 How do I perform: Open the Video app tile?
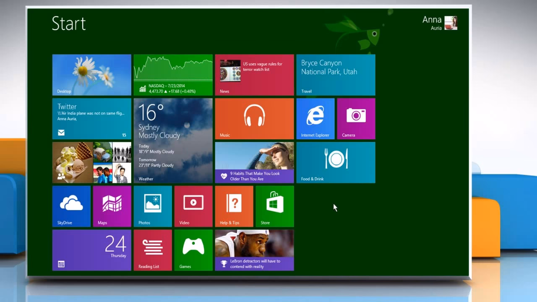(x=193, y=206)
